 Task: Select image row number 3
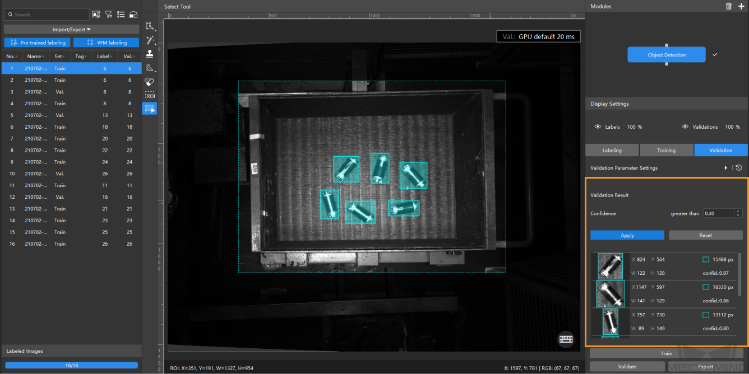coord(71,92)
